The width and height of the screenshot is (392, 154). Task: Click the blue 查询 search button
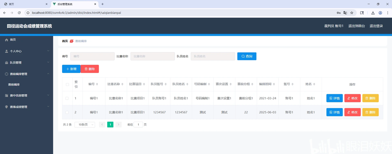coord(247,56)
